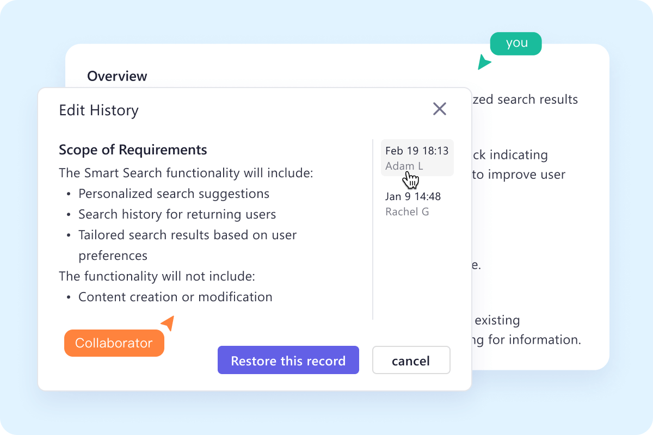Click the Overview heading in the background document
The height and width of the screenshot is (435, 653).
pyautogui.click(x=117, y=76)
